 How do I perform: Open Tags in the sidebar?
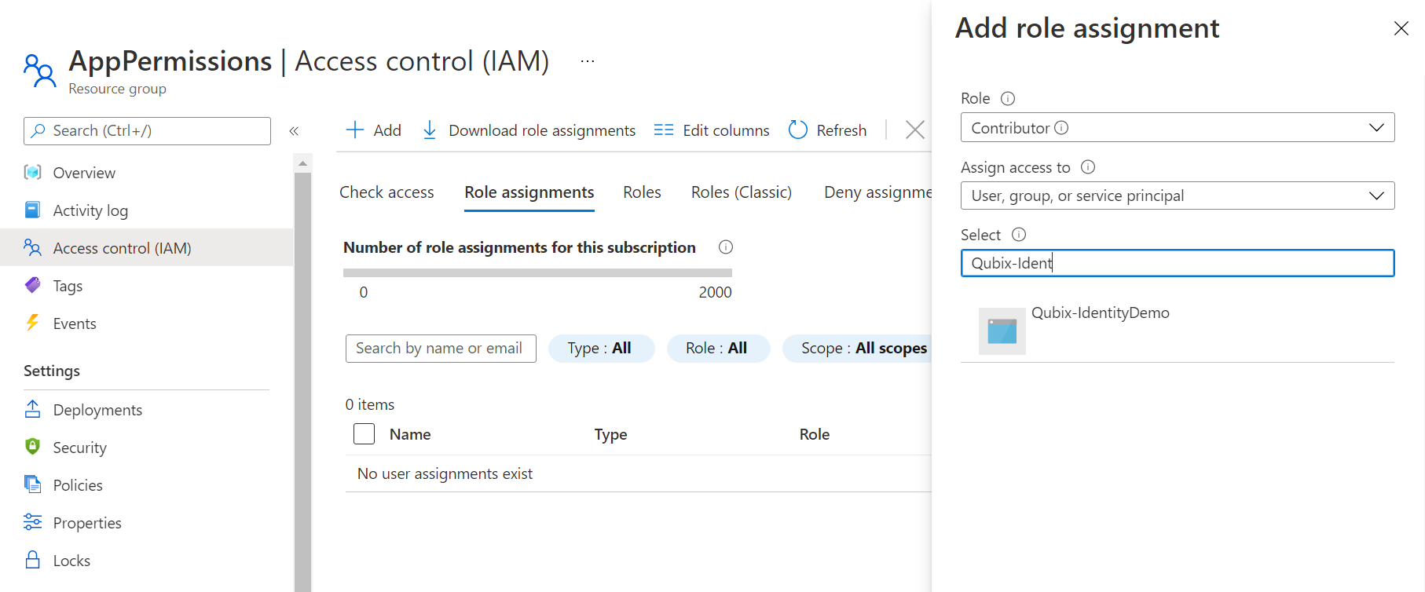tap(146, 285)
